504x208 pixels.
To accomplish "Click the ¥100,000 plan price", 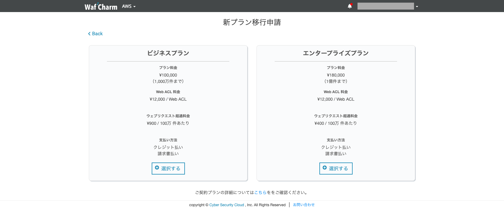I will coord(168,75).
